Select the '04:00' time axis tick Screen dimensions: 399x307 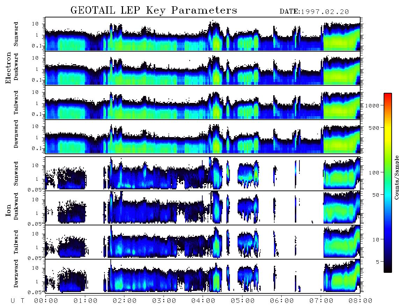(203, 301)
